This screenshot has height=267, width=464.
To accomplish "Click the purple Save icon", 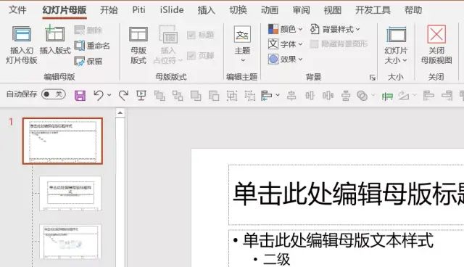I will (x=80, y=95).
